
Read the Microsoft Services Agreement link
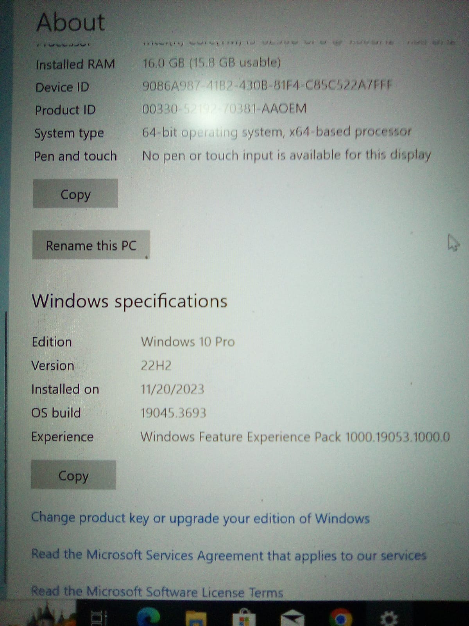[229, 555]
